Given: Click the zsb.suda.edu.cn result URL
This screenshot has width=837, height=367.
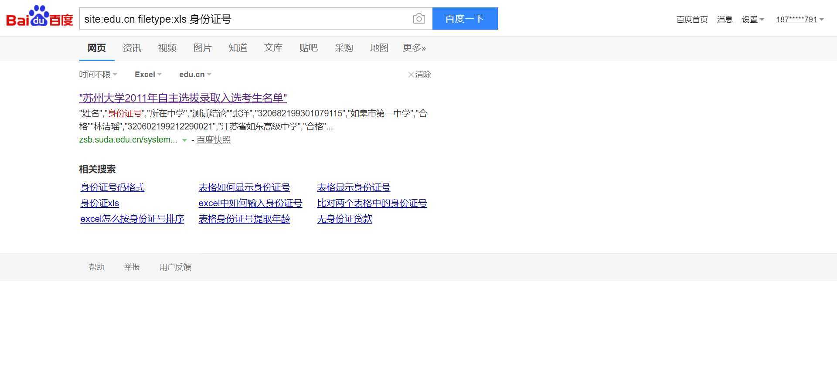Looking at the screenshot, I should tap(128, 140).
